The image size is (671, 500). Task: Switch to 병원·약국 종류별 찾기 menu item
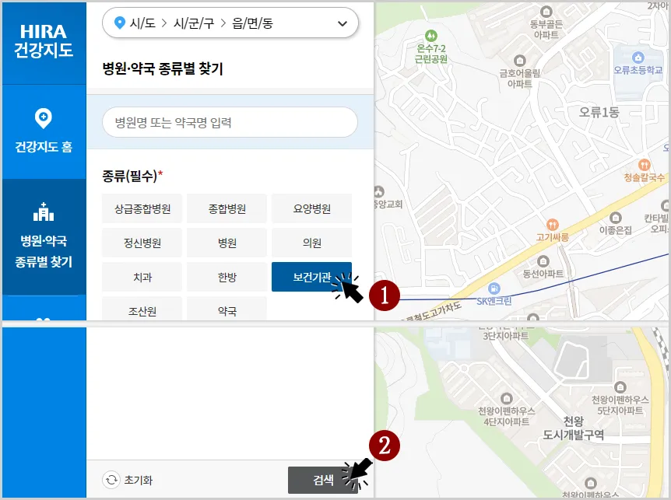coord(44,233)
